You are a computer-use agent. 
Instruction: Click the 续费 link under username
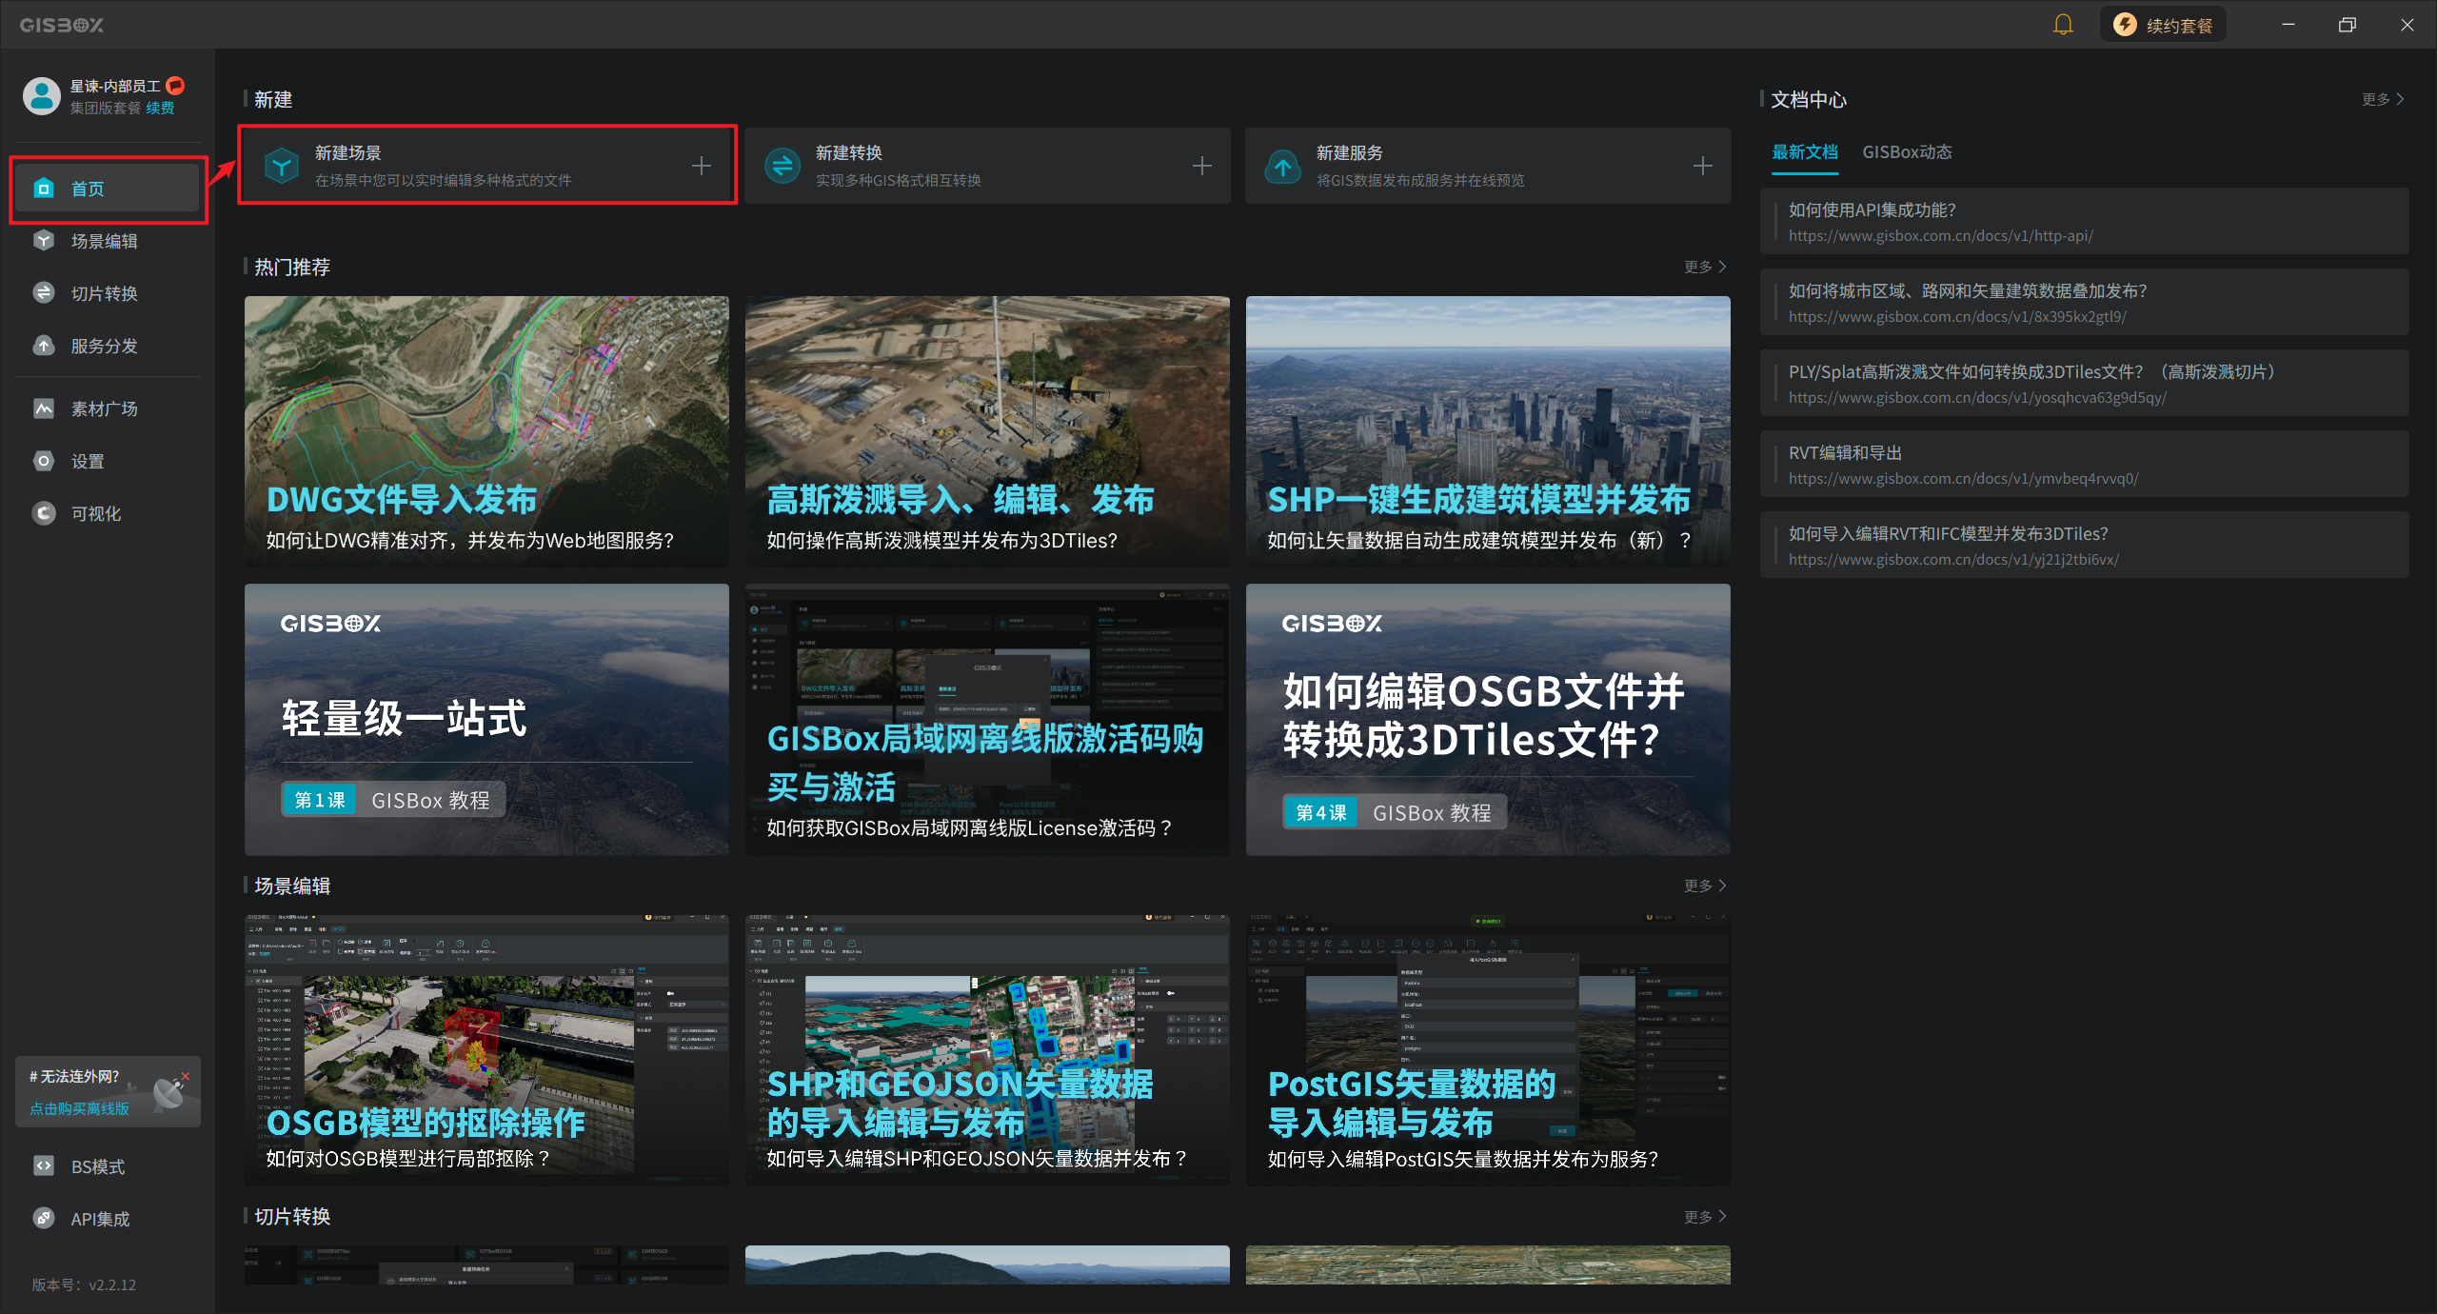click(x=160, y=108)
